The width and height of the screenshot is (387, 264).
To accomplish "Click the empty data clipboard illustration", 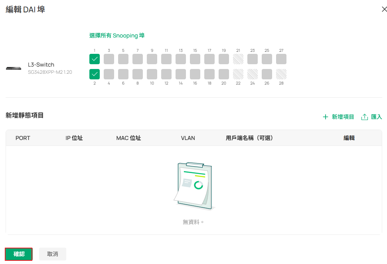I will coord(194,185).
